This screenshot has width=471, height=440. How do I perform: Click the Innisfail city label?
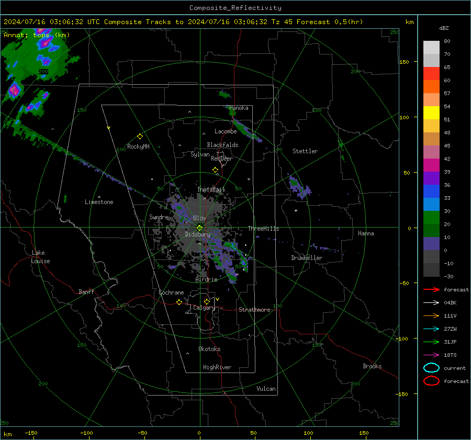(x=211, y=189)
